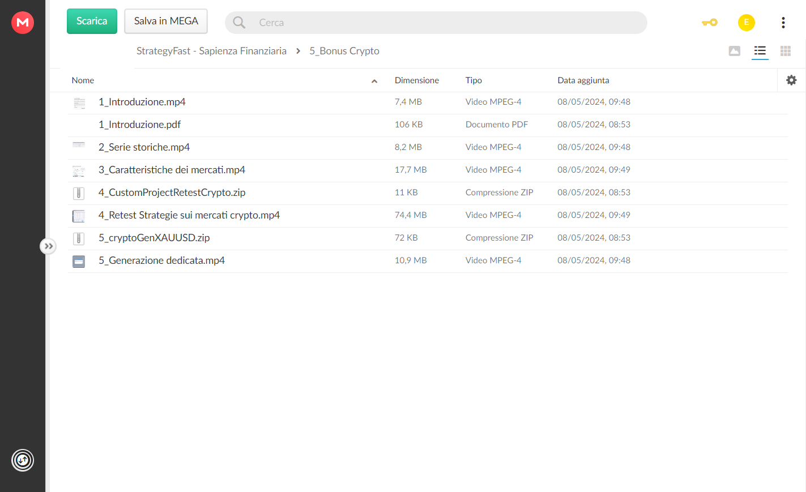Open the yellow account avatar

(747, 23)
